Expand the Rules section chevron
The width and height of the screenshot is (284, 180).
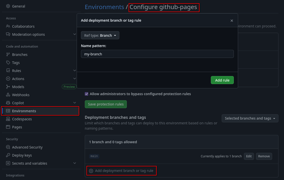[x=75, y=70]
